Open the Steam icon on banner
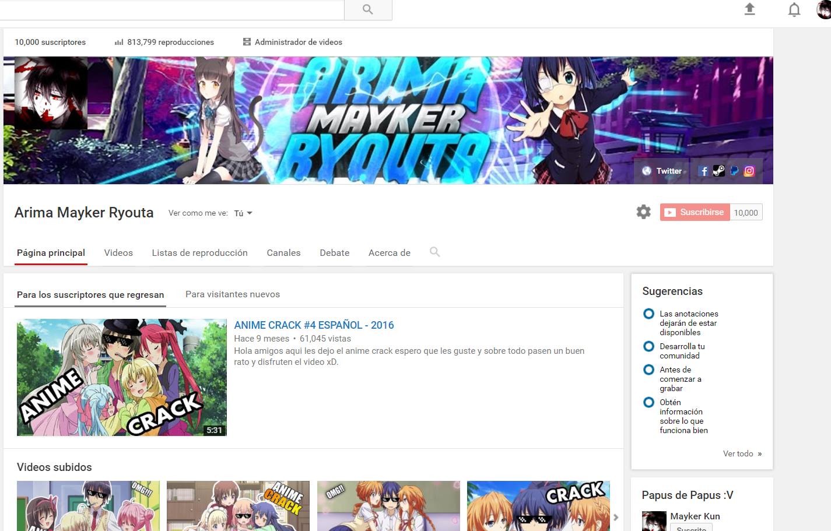The height and width of the screenshot is (531, 831). coord(718,171)
